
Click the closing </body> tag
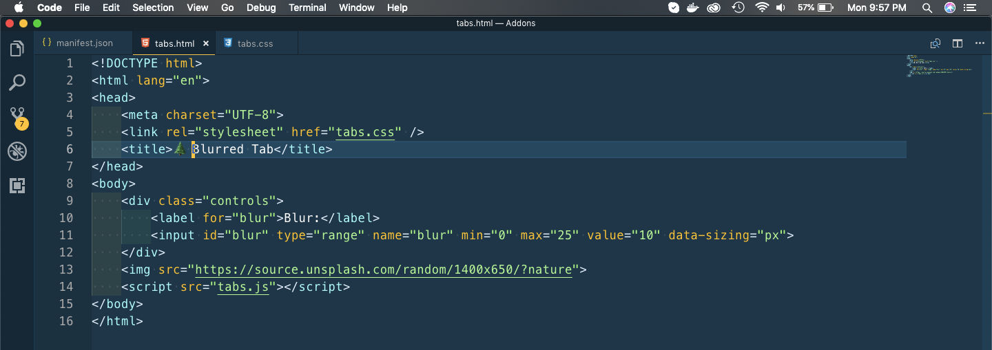pyautogui.click(x=117, y=304)
